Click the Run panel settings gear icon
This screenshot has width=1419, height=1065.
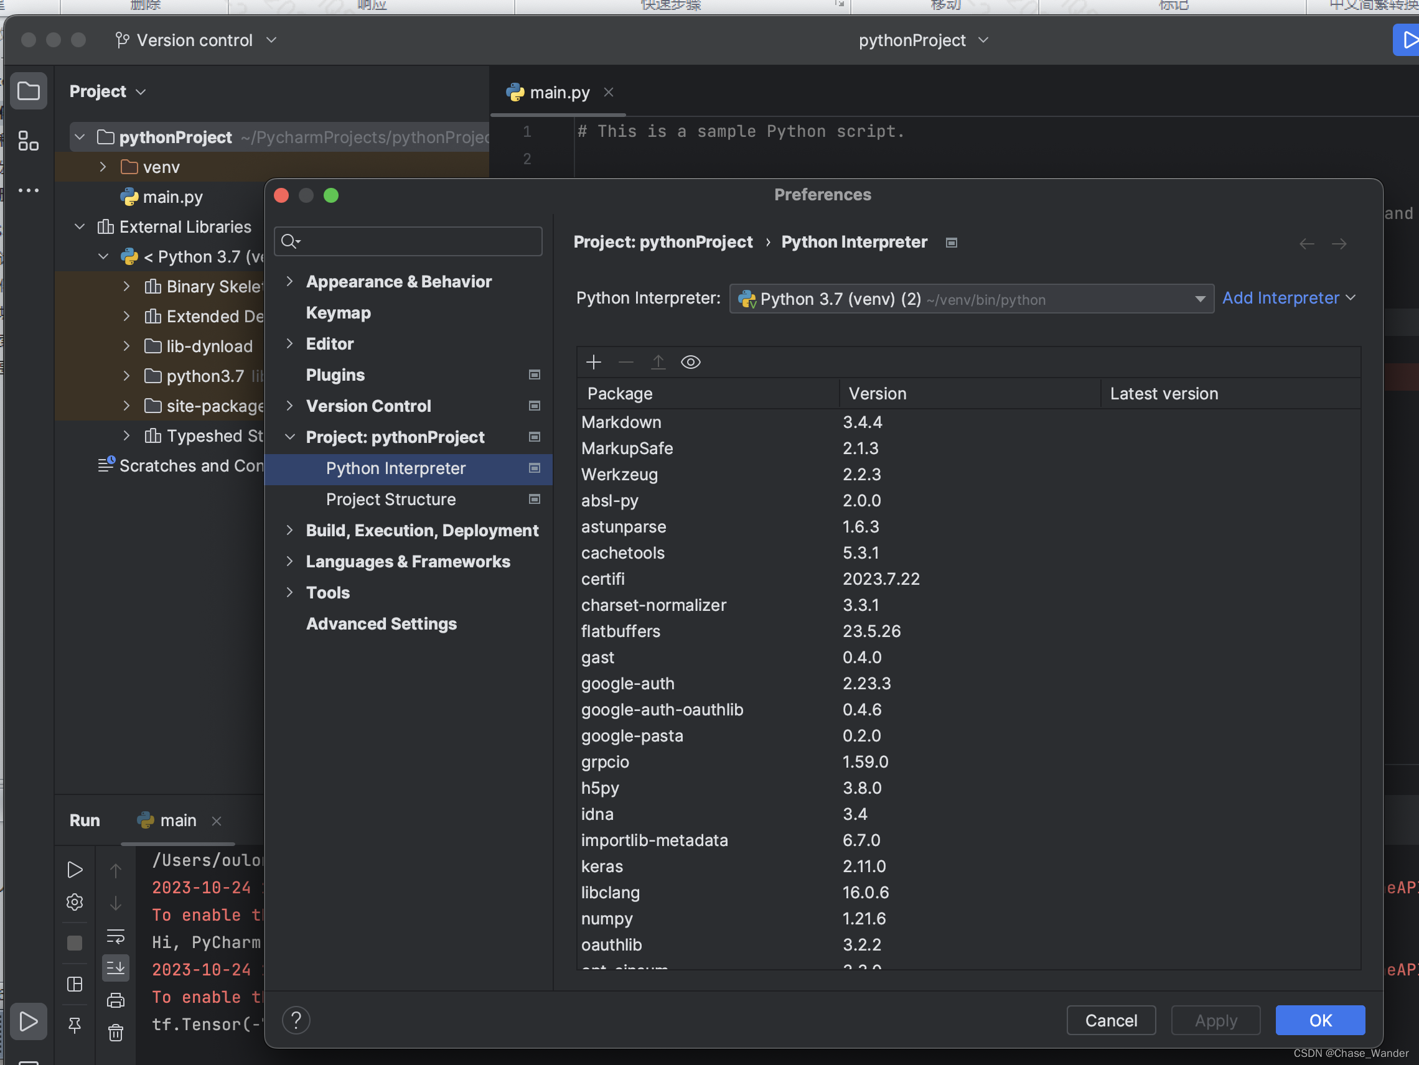pos(75,902)
